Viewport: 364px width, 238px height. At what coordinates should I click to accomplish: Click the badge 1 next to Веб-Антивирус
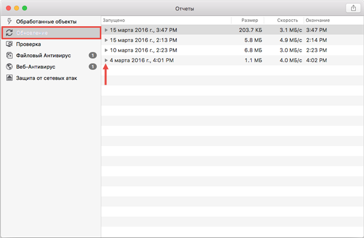(x=93, y=67)
